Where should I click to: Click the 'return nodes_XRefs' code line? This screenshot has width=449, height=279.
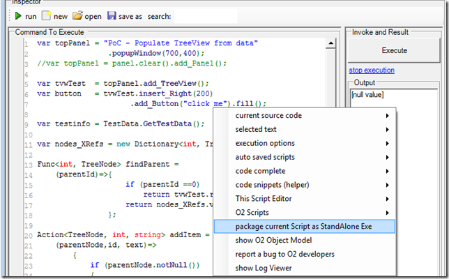pos(169,204)
